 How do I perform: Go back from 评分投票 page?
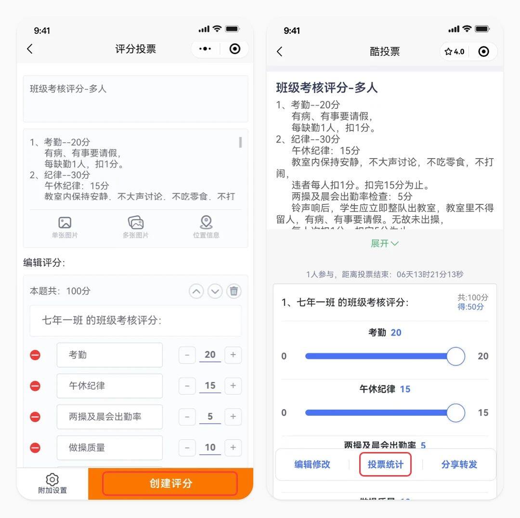(30, 49)
